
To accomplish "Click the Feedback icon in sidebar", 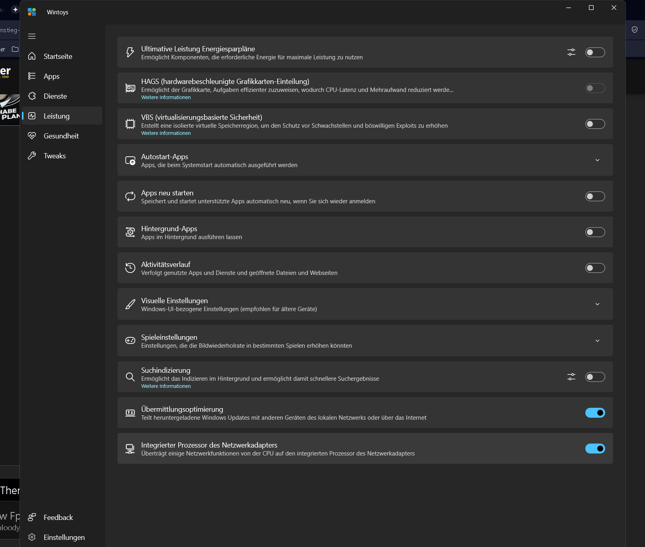I will click(x=32, y=517).
